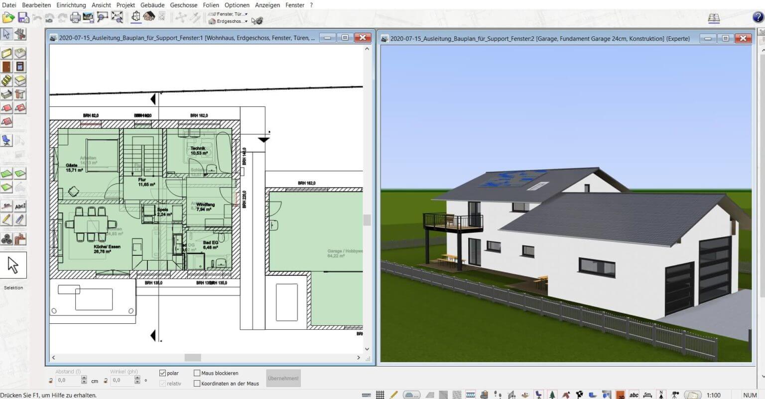Image resolution: width=765 pixels, height=399 pixels.
Task: Uncheck the polar checkbox
Action: [x=163, y=373]
